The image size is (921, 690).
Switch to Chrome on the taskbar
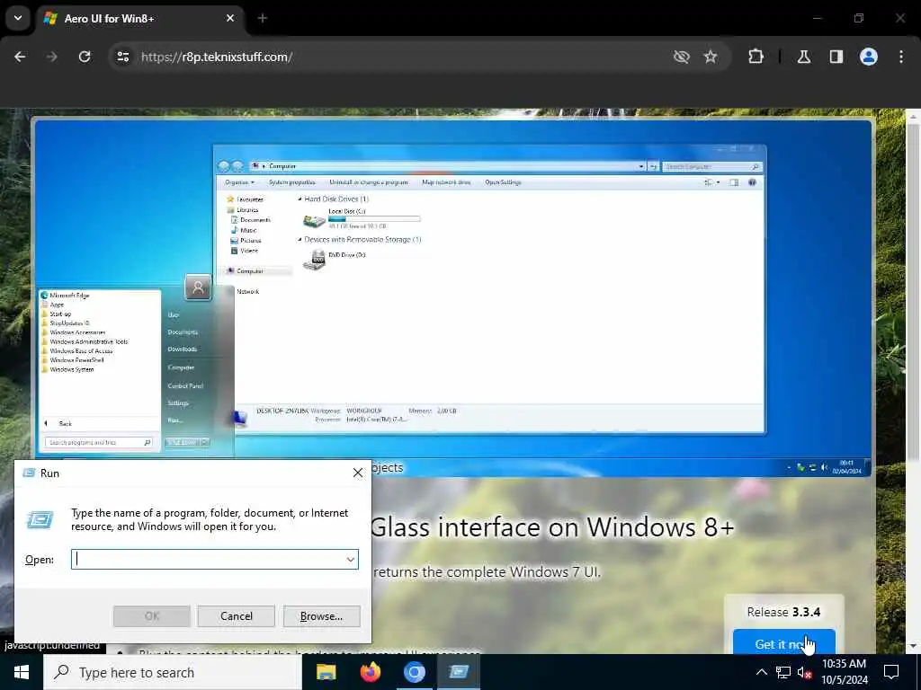(414, 672)
